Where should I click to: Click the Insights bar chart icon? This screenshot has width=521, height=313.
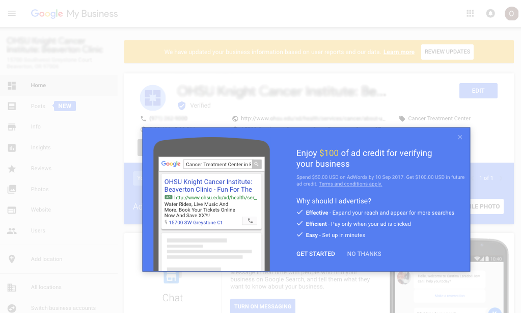(x=12, y=148)
